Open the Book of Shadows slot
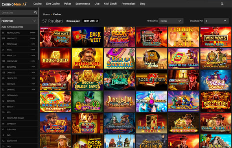Screen dimensions: 232x148 [x=55, y=123]
